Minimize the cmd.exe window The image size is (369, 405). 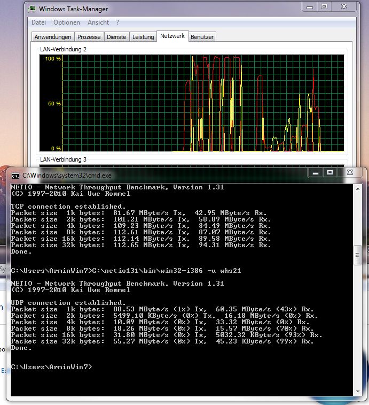click(x=316, y=173)
